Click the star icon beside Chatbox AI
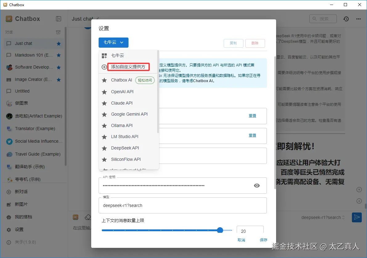The height and width of the screenshot is (258, 367). click(104, 80)
